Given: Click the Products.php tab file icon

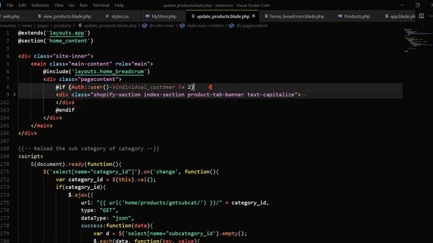Looking at the screenshot, I should pos(340,16).
